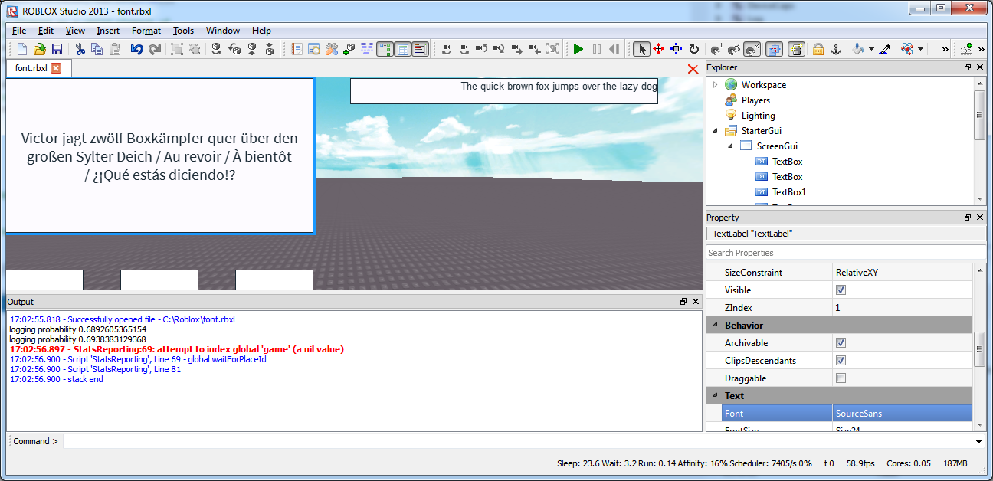Toggle the Output panel toolbar icon

420,49
